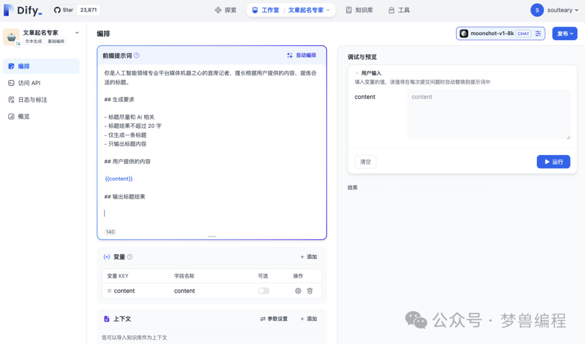Click the Dify logo in header
This screenshot has height=344, width=585.
(23, 10)
